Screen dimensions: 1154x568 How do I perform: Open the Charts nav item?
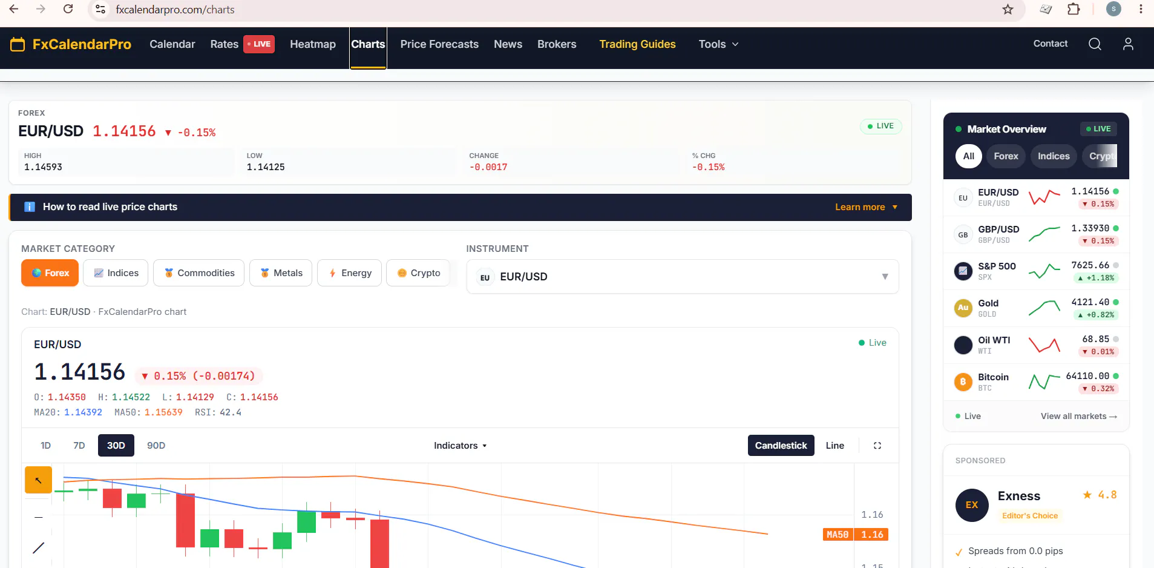[x=368, y=44]
